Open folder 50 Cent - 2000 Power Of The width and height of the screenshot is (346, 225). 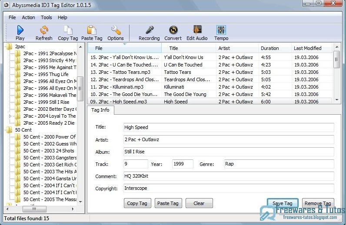(50, 137)
